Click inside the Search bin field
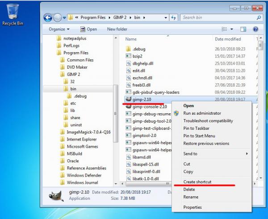Viewport: 268px width, 219px height. coord(218,17)
